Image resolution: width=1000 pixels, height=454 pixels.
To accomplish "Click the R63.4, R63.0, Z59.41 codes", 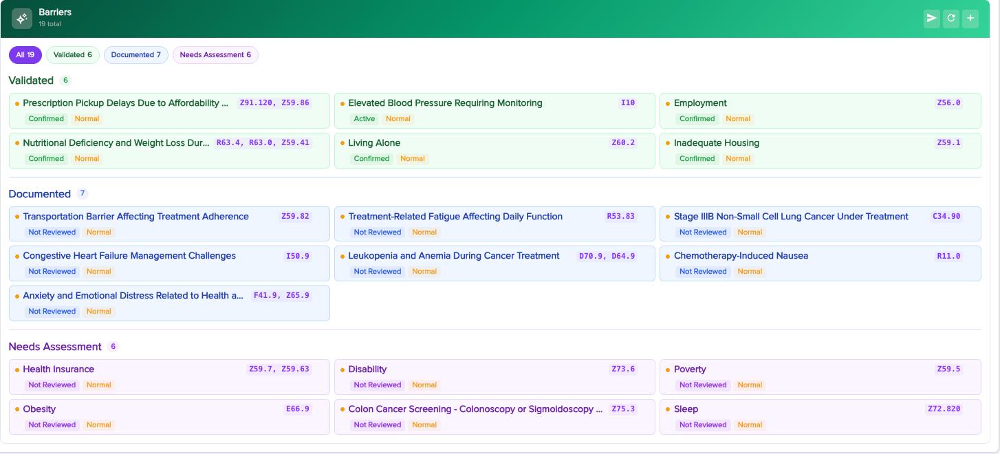I will pyautogui.click(x=263, y=143).
